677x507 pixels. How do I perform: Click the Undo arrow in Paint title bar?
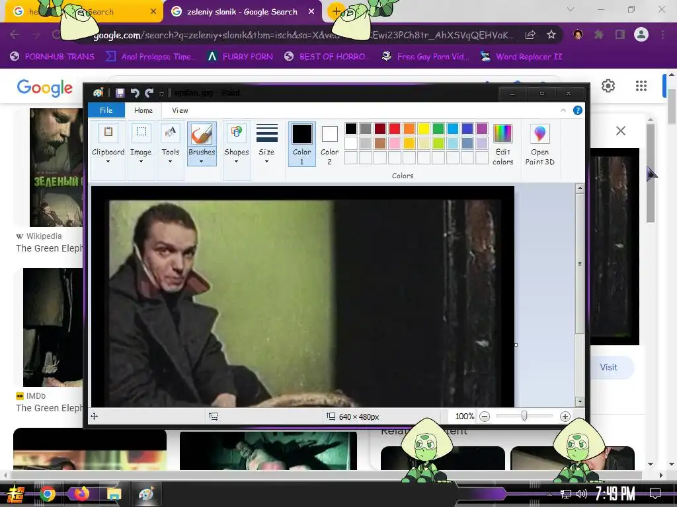coord(135,92)
